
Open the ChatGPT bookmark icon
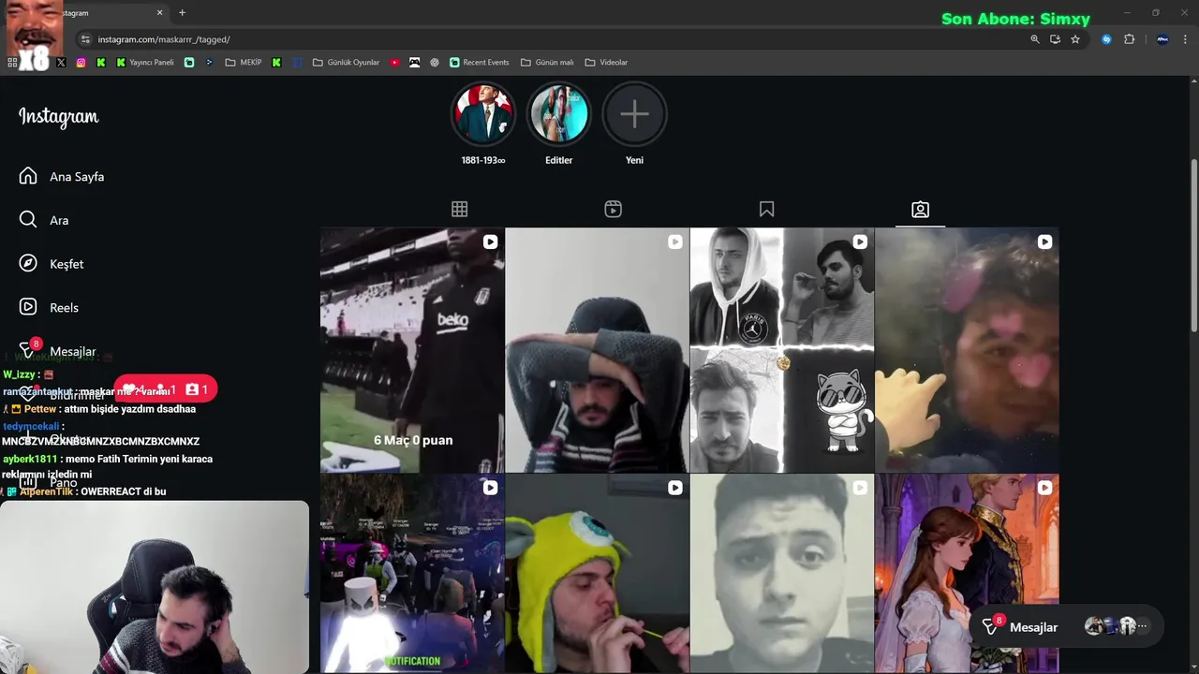[x=435, y=63]
